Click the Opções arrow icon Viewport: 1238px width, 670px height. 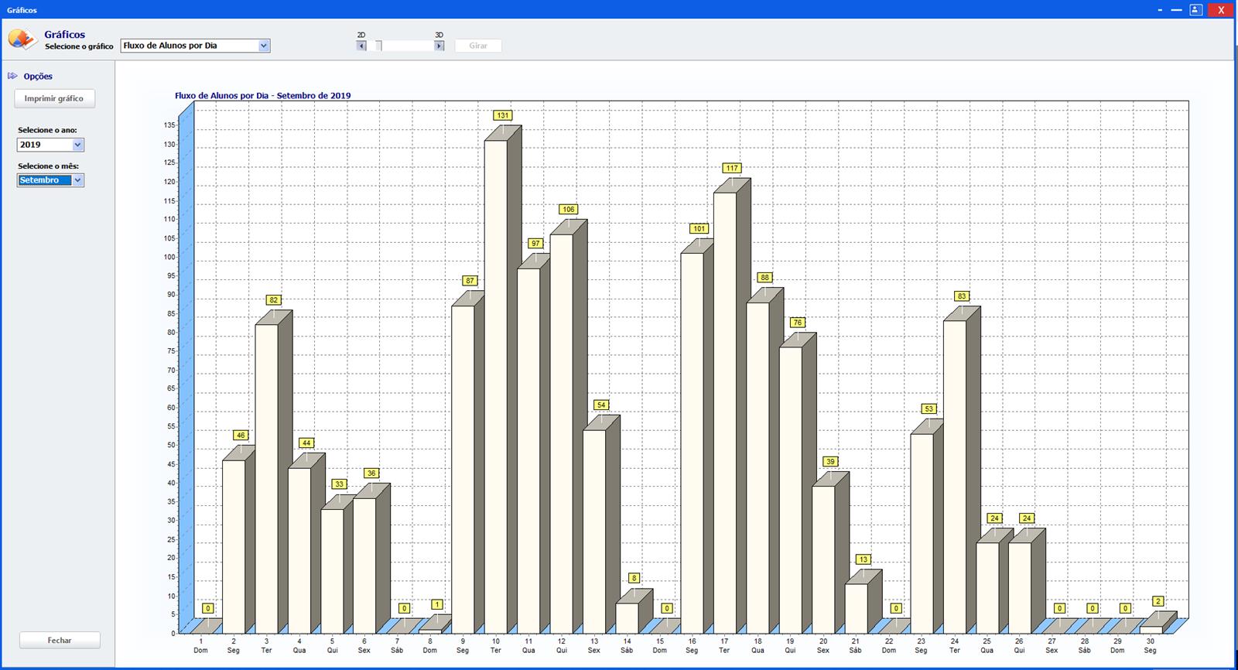click(12, 76)
